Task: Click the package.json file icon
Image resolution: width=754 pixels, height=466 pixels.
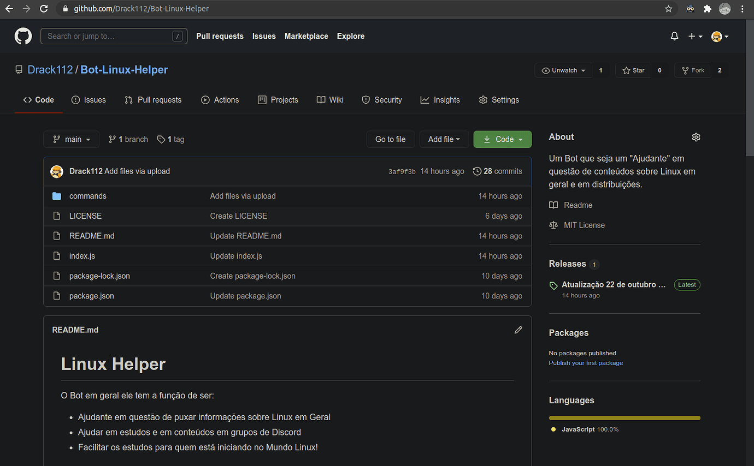Action: [57, 296]
